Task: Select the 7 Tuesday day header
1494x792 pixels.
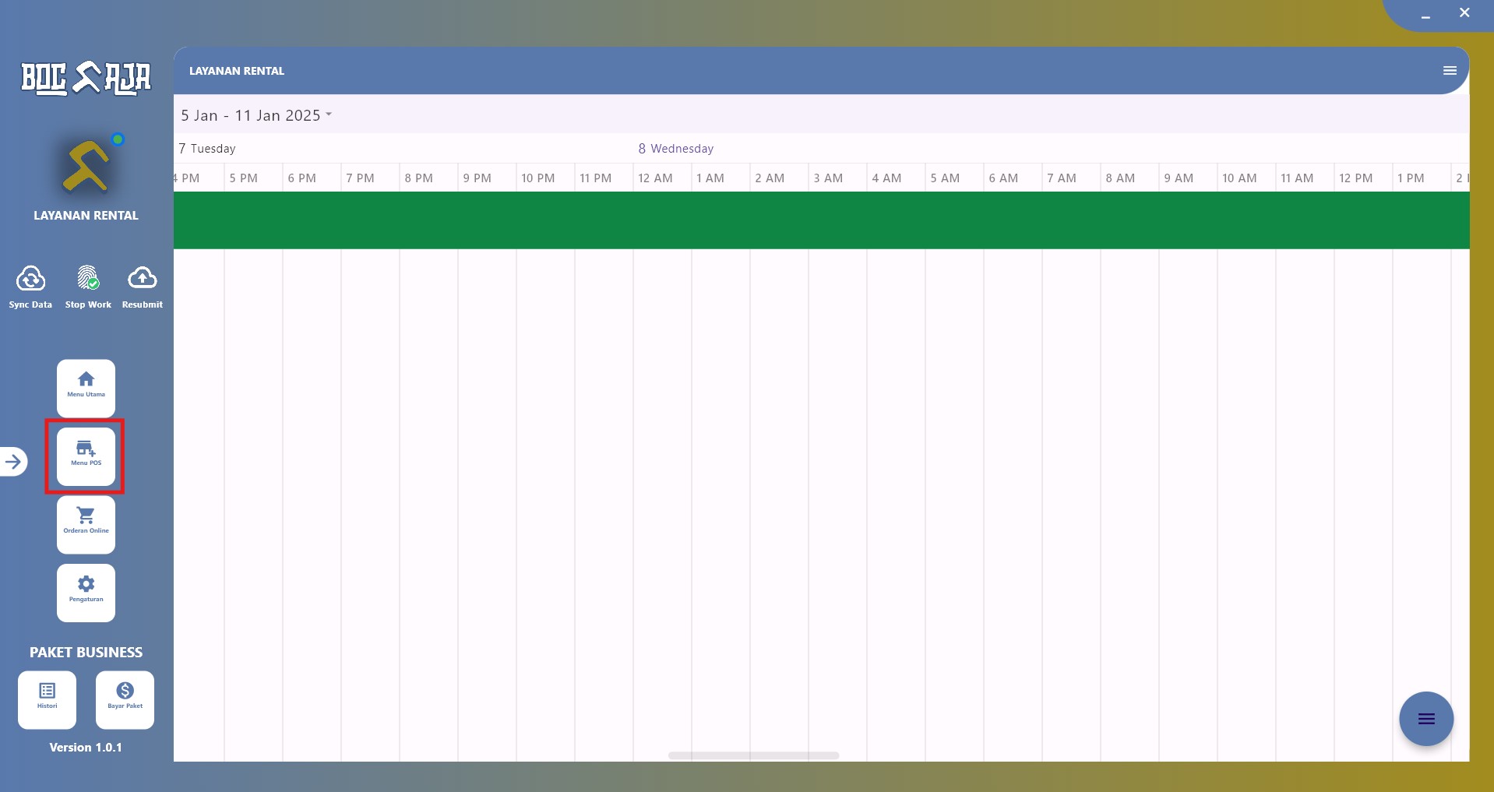Action: tap(207, 149)
